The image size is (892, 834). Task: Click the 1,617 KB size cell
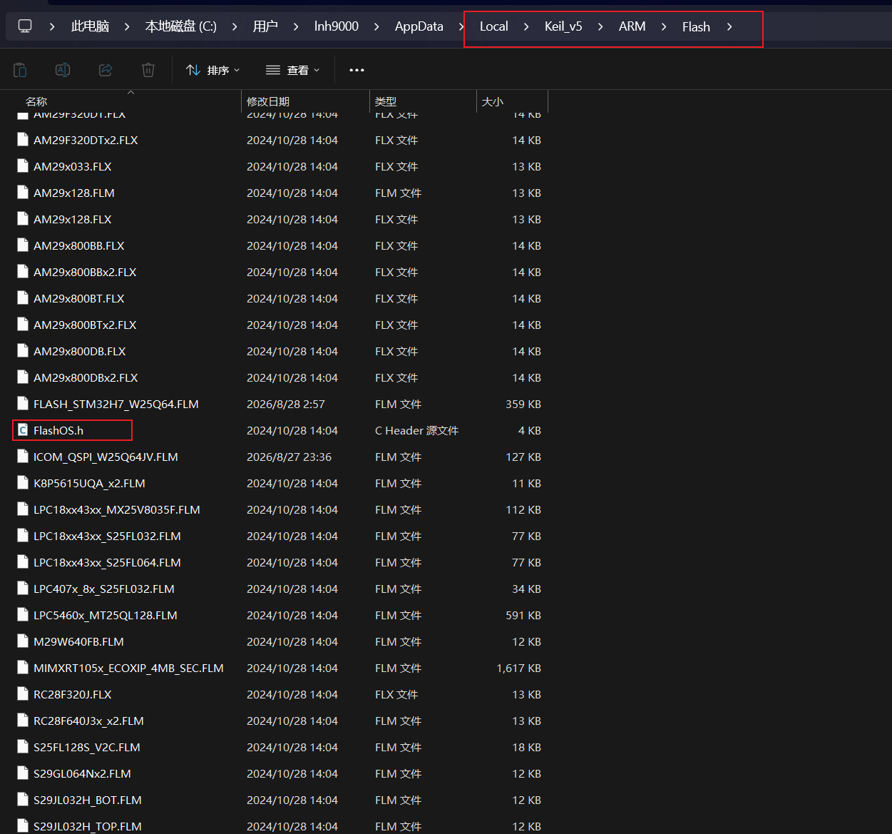point(519,668)
